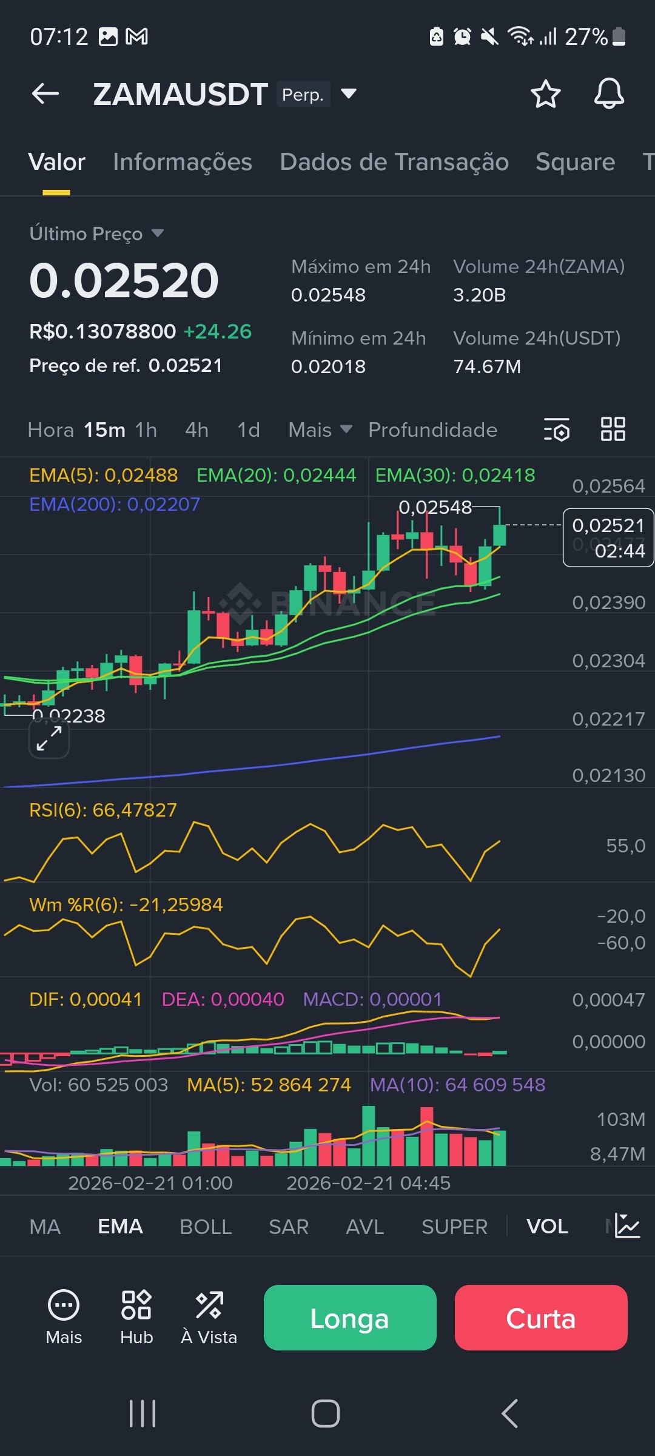This screenshot has height=1456, width=655.
Task: Tap Android system back button
Action: (510, 1414)
